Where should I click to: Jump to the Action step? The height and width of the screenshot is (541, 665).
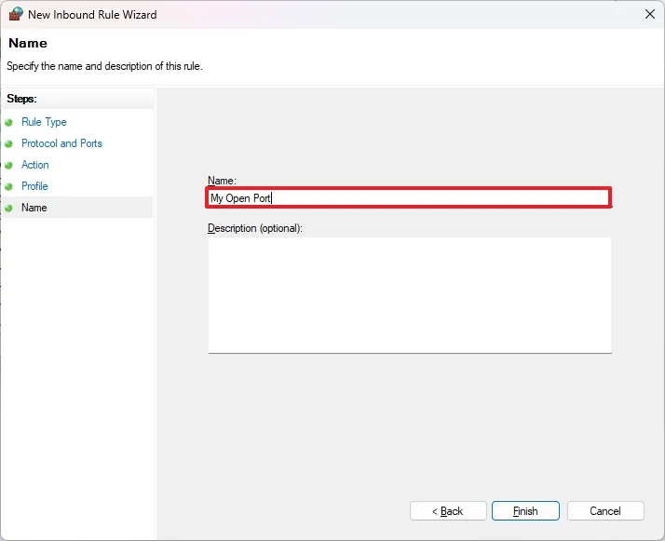[x=35, y=165]
